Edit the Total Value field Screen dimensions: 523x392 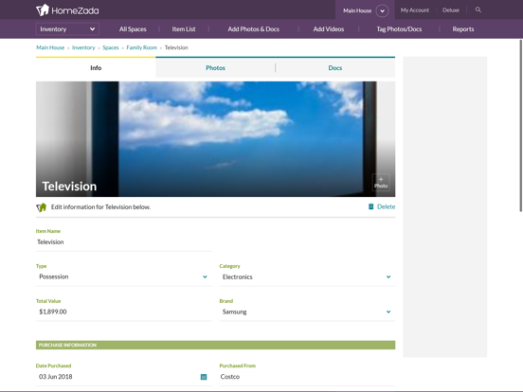coord(124,312)
